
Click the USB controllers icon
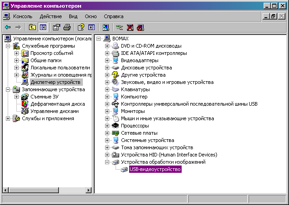coord(116,104)
